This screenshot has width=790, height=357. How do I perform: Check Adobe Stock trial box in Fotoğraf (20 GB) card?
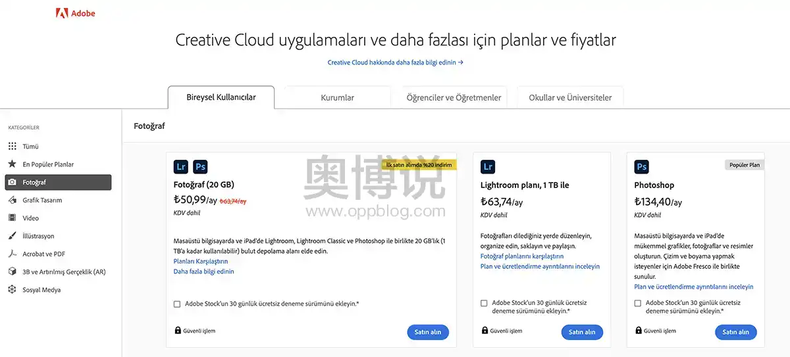point(177,304)
